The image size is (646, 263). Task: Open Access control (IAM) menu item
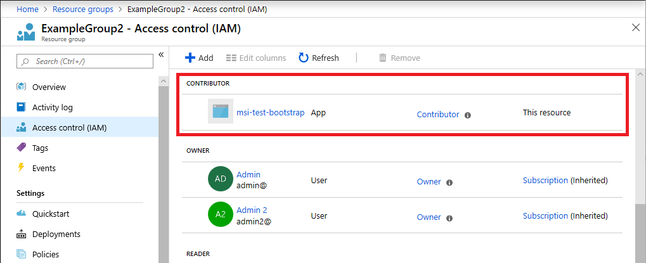[69, 127]
